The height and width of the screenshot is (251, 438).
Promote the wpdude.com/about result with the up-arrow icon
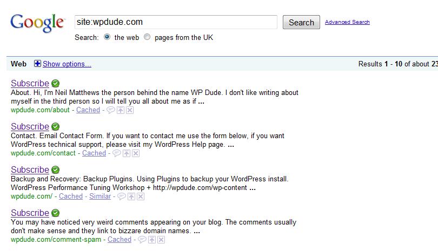tap(121, 110)
